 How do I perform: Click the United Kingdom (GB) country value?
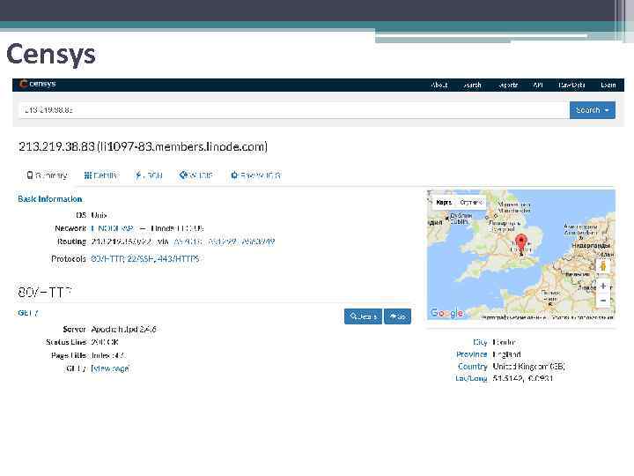[528, 367]
